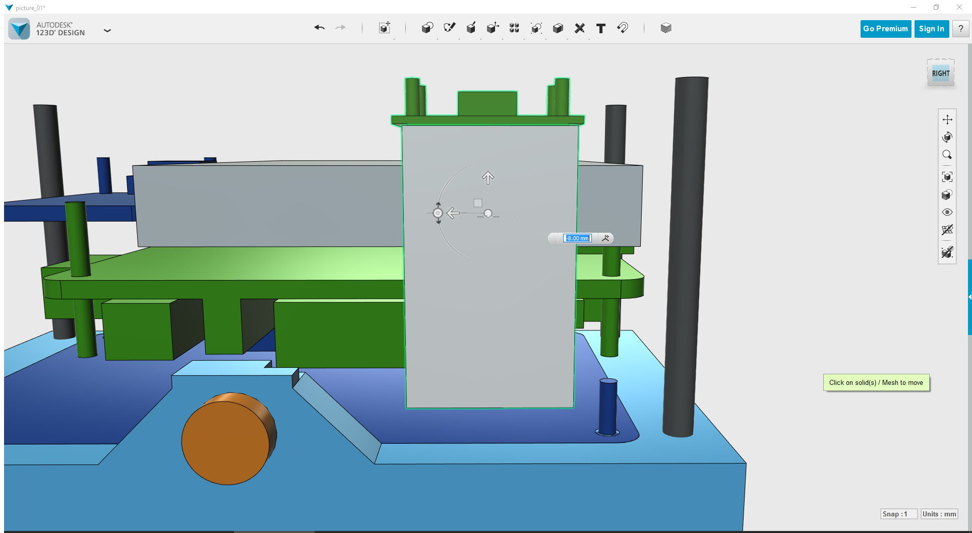Screen dimensions: 972x533
Task: Select the Text tool
Action: [600, 29]
